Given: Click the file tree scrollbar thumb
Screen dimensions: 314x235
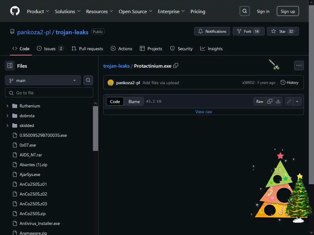Looking at the screenshot, I should pos(96,129).
